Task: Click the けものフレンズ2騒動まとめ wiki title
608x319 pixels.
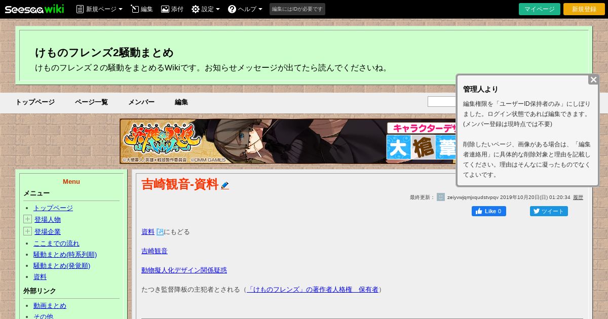Action: pyautogui.click(x=104, y=53)
